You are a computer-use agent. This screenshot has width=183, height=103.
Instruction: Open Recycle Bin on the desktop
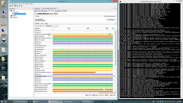click(x=4, y=23)
